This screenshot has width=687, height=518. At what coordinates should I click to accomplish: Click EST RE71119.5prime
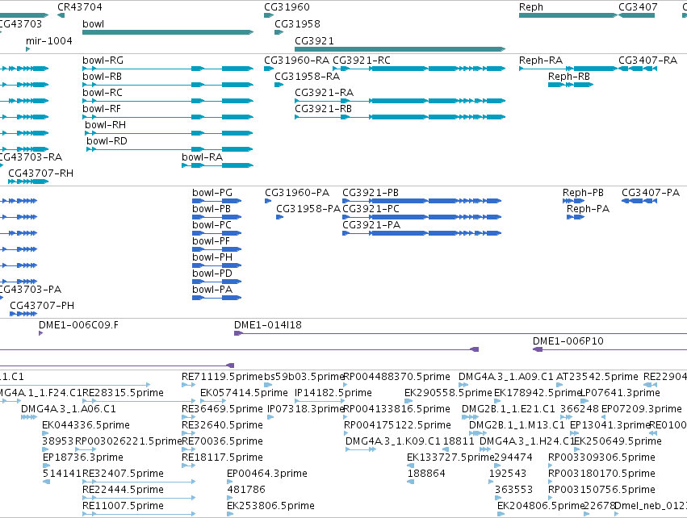(189, 385)
